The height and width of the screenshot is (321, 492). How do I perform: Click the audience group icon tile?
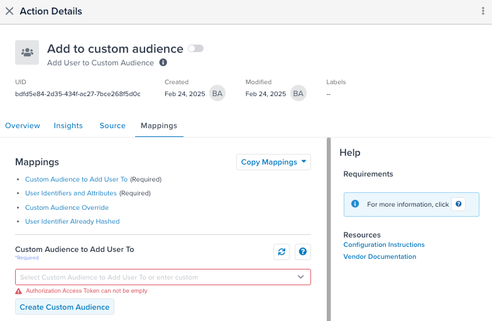pyautogui.click(x=27, y=52)
